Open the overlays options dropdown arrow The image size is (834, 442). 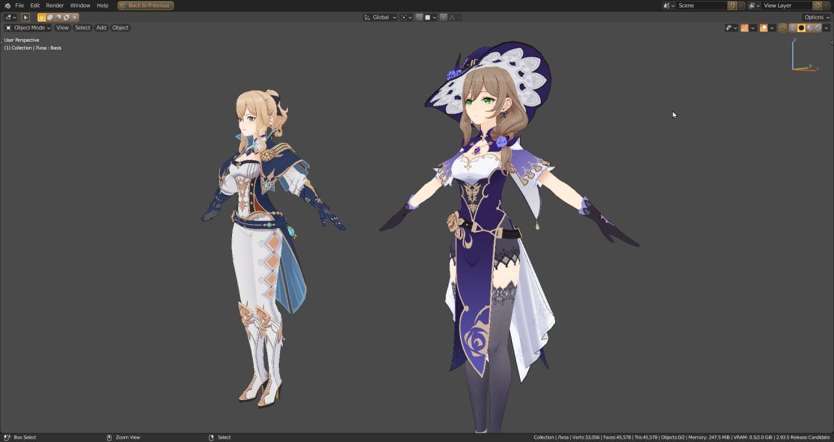point(772,28)
